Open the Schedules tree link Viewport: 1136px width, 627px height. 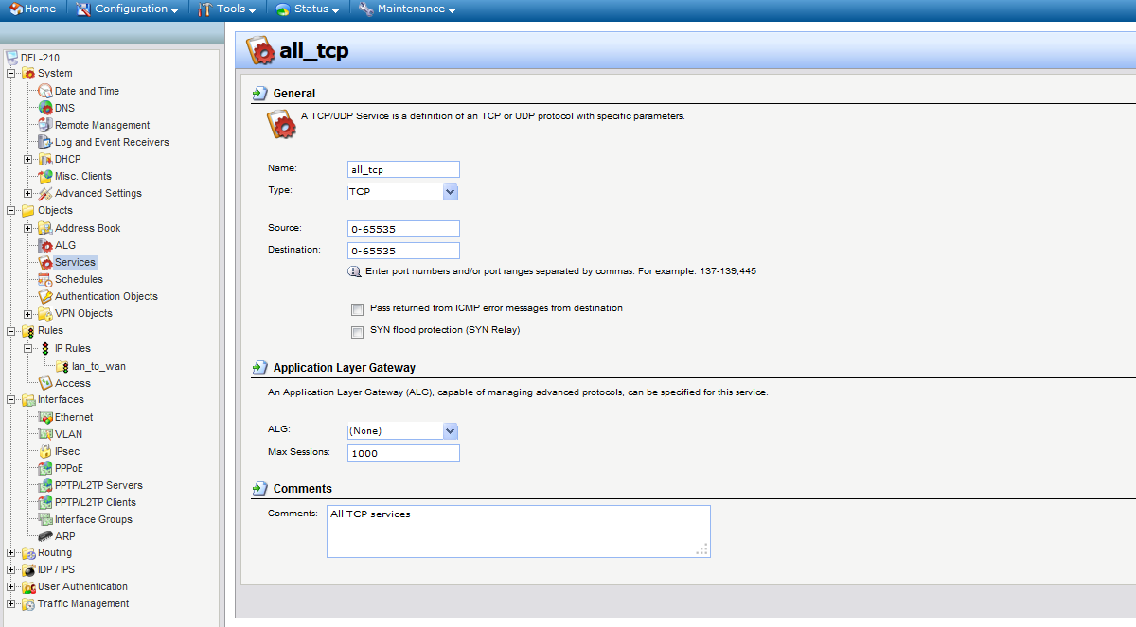coord(79,279)
